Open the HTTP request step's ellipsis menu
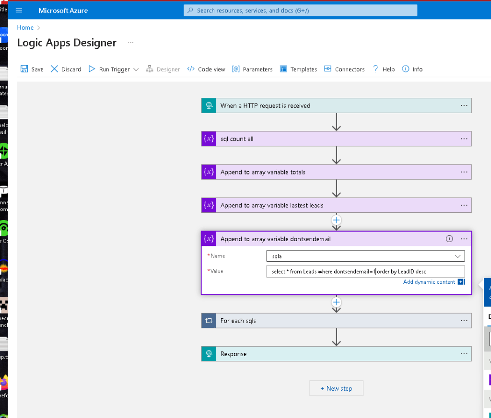Image resolution: width=491 pixels, height=418 pixels. (464, 105)
